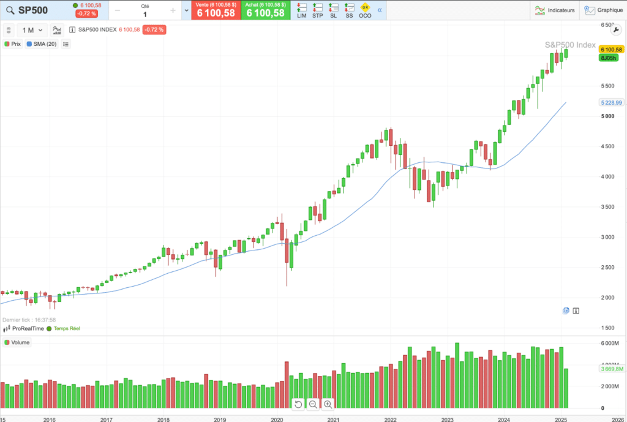Image resolution: width=627 pixels, height=422 pixels.
Task: Click the green Achat buy button
Action: 266,10
